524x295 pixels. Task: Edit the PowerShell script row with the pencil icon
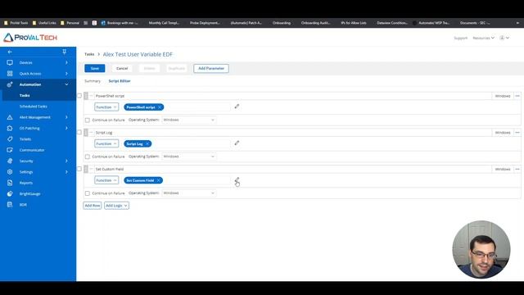pos(237,107)
